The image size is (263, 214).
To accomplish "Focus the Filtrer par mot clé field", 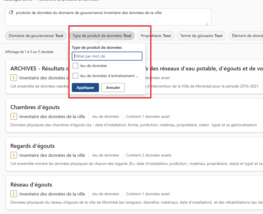I will tap(107, 56).
